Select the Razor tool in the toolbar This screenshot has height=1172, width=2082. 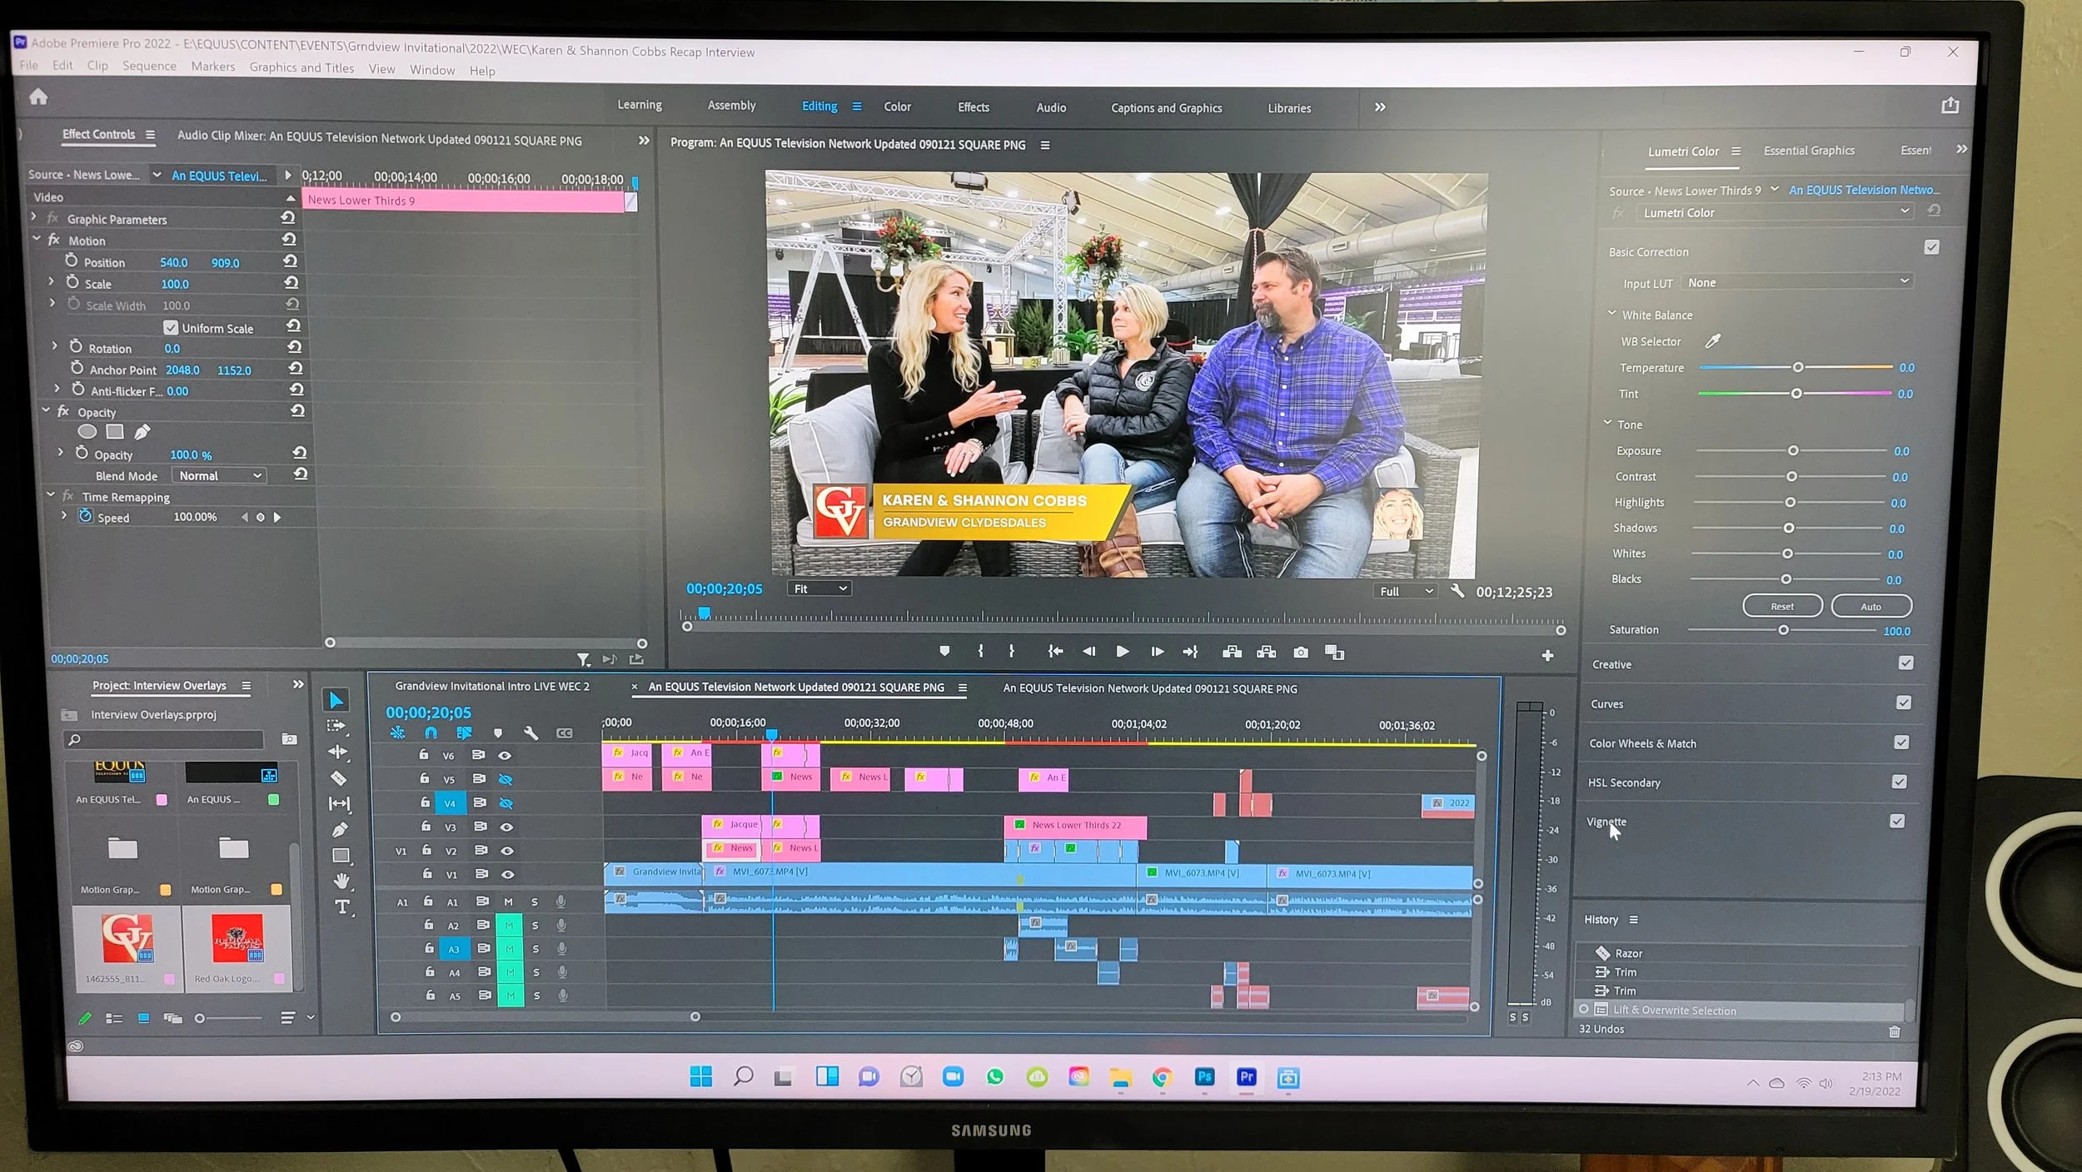tap(338, 778)
